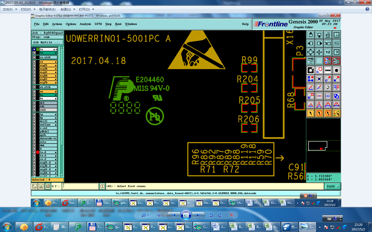Screen dimensions: 372x232
Task: Open the 电子邮件(E) menu
Action: click(47, 10)
